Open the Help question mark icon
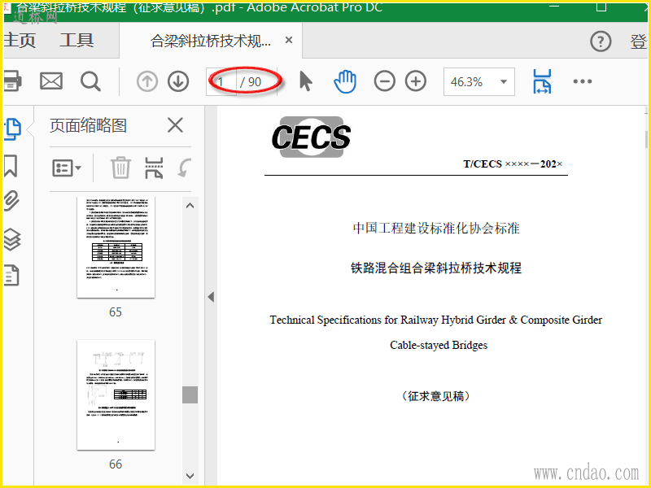 click(601, 41)
